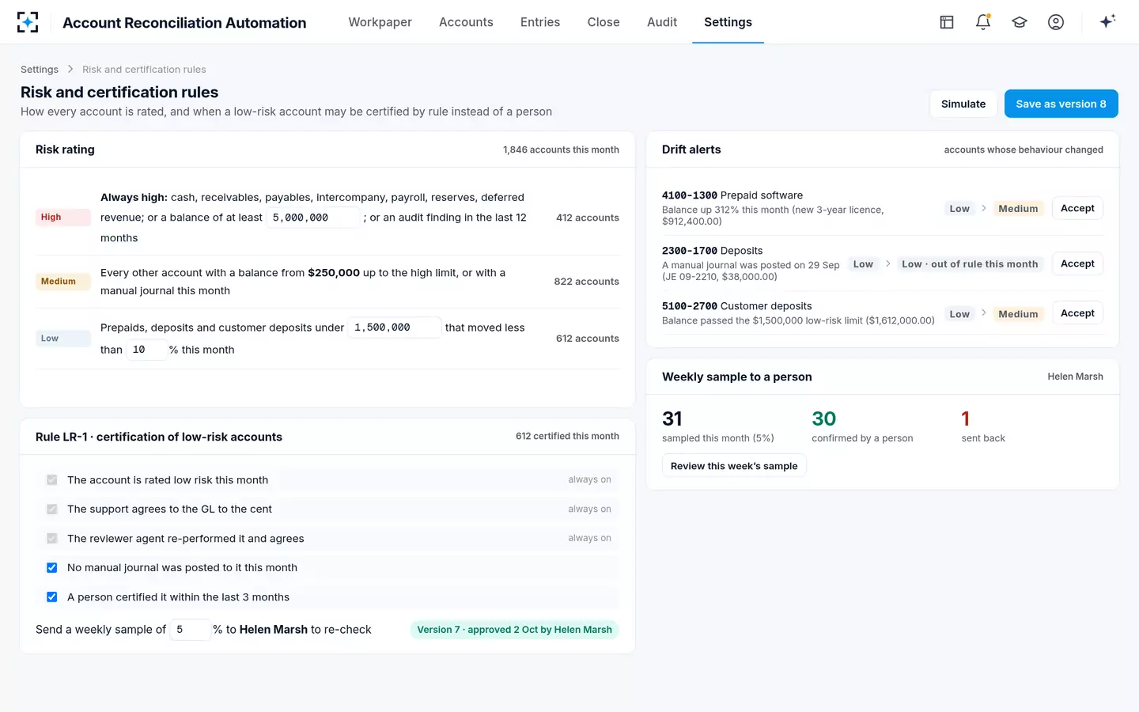The width and height of the screenshot is (1139, 712).
Task: Edit the movement percent field showing 10
Action: tap(146, 350)
